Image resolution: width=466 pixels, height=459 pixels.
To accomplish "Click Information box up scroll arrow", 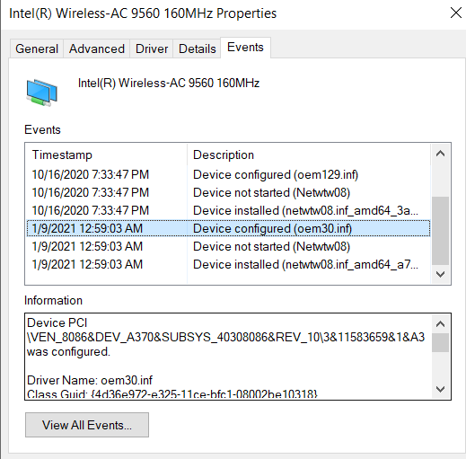I will tap(440, 324).
